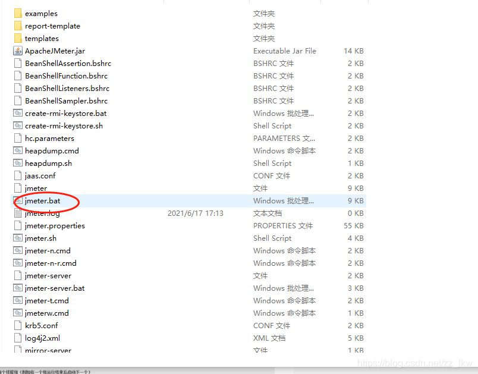The height and width of the screenshot is (374, 478).
Task: Select BeanShellFunction.bshrc file name
Action: [x=66, y=76]
